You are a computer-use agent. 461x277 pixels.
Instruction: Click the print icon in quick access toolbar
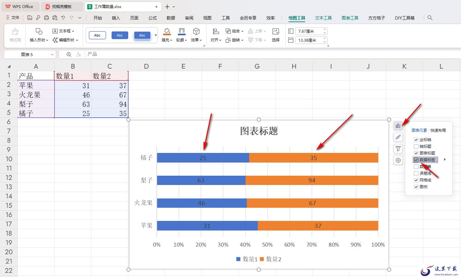[46, 18]
